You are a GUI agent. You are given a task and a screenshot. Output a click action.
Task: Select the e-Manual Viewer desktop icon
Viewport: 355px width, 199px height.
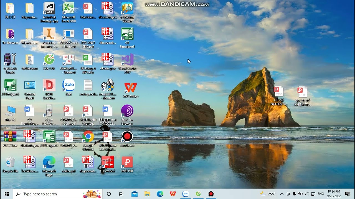click(x=127, y=12)
